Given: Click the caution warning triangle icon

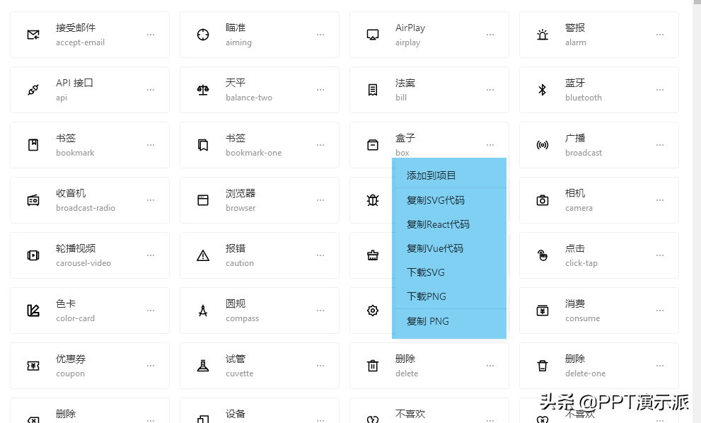Looking at the screenshot, I should click(x=203, y=255).
